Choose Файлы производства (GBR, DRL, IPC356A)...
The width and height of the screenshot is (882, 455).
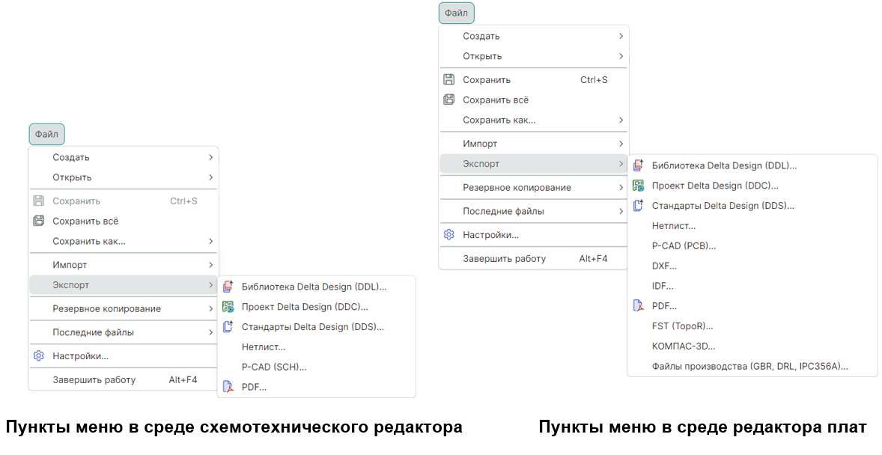click(752, 366)
